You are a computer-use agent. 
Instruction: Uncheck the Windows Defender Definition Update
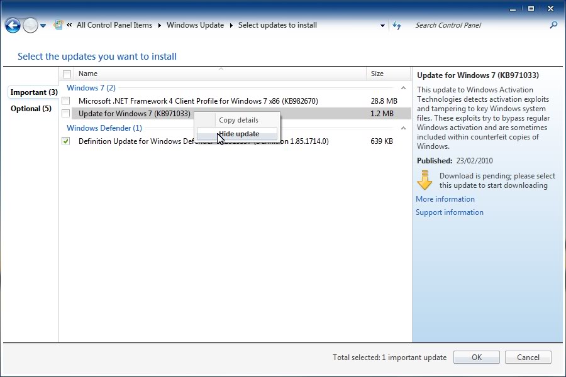67,141
